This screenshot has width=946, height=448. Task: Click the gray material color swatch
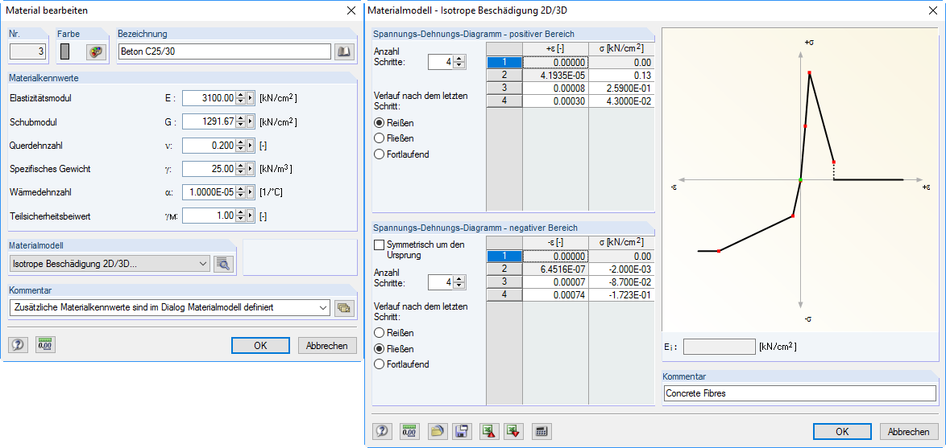(66, 52)
